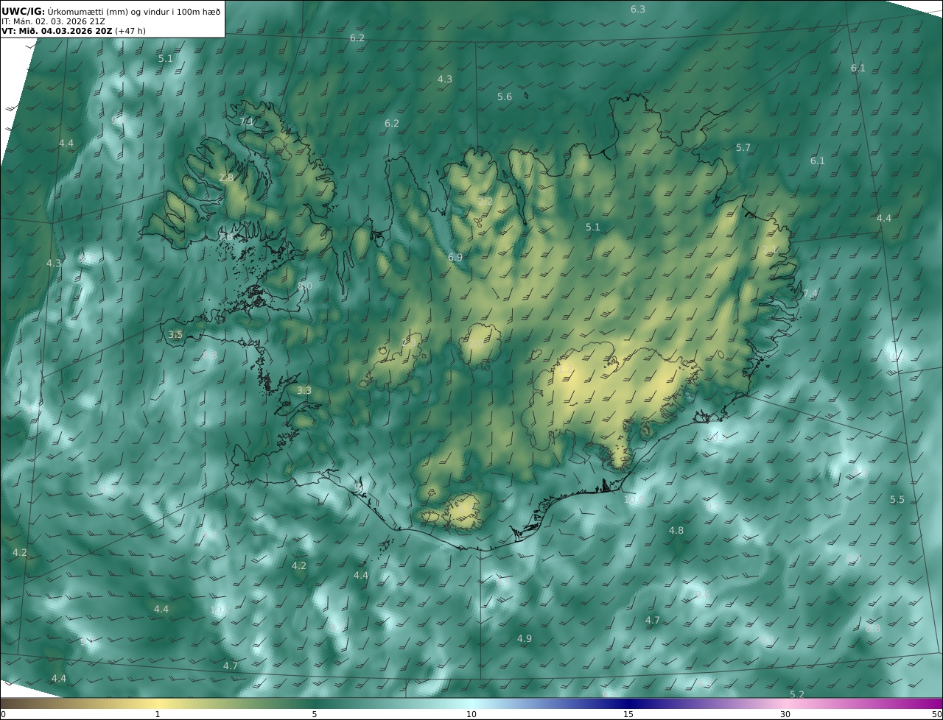943x720 pixels.
Task: Click the colorbar tick label 1
Action: click(158, 714)
